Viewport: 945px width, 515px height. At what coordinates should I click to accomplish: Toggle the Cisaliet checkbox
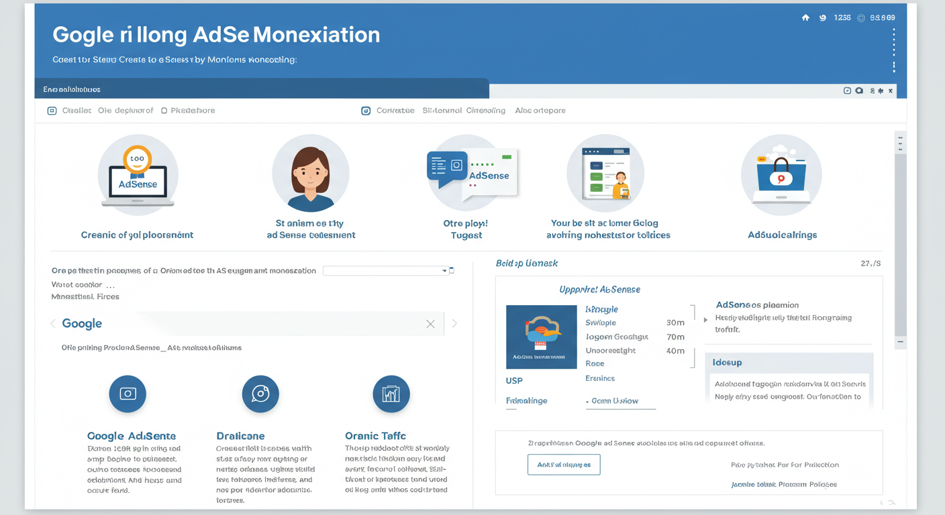52,111
